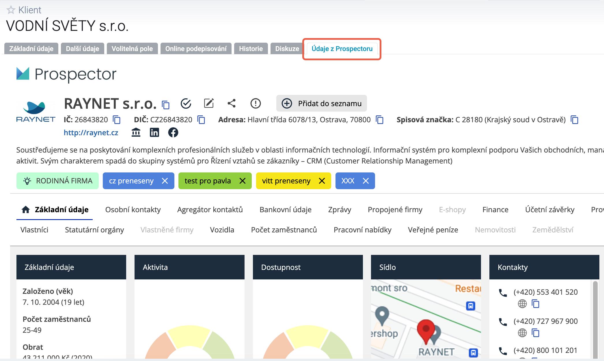Open web source for phone 553 401 520
This screenshot has width=604, height=361.
tap(522, 304)
